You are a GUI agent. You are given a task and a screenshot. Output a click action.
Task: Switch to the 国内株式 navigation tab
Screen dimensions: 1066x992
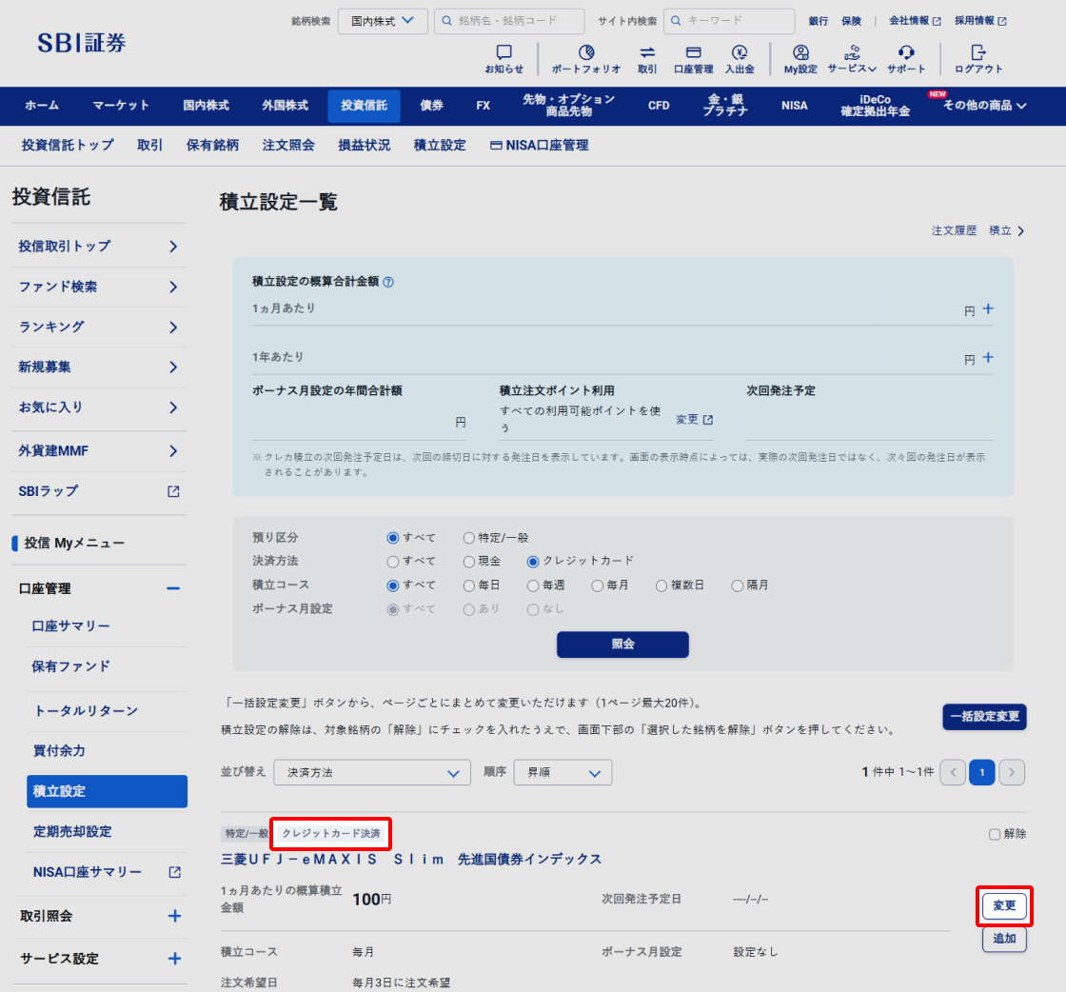206,106
